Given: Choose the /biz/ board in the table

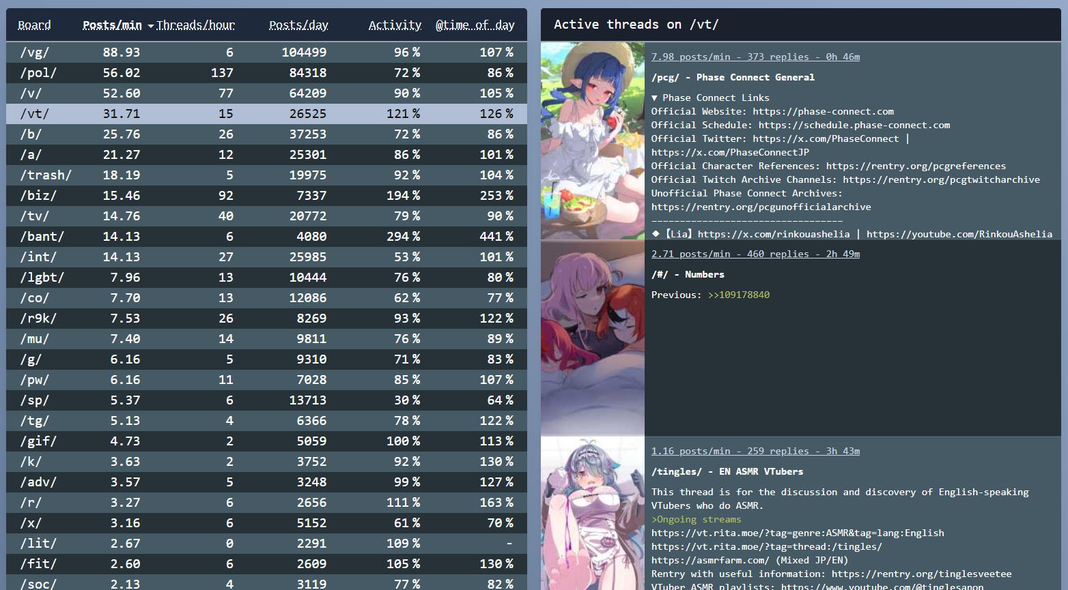Looking at the screenshot, I should tap(266, 196).
